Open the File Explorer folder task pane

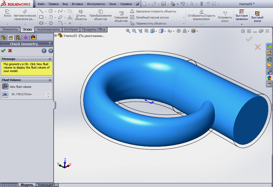click(269, 65)
